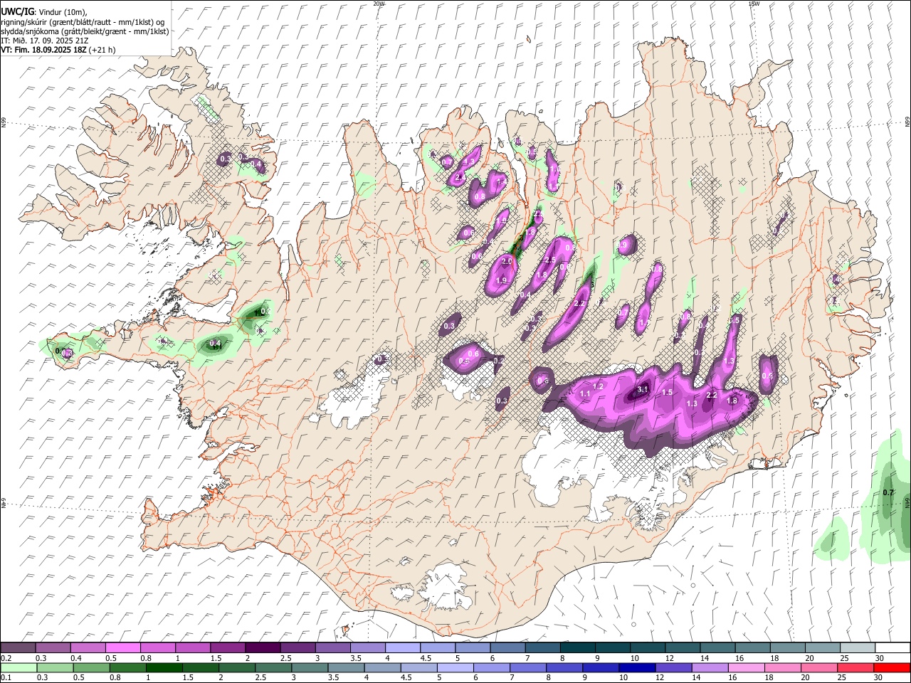Click the bottom-row legend label "9"

(x=586, y=678)
